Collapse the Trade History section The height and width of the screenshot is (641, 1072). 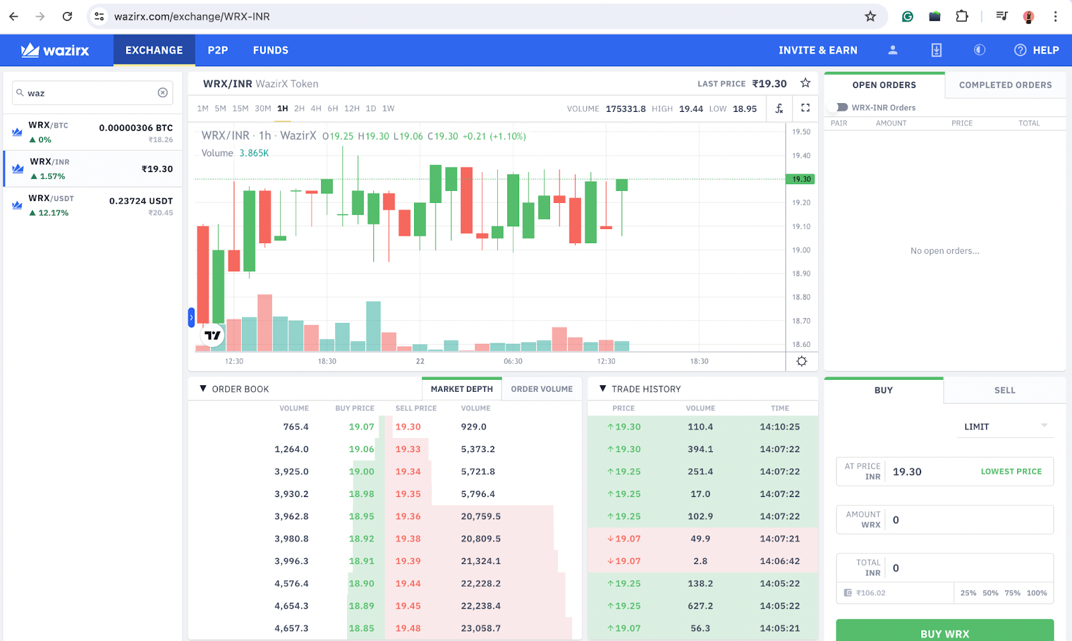602,388
